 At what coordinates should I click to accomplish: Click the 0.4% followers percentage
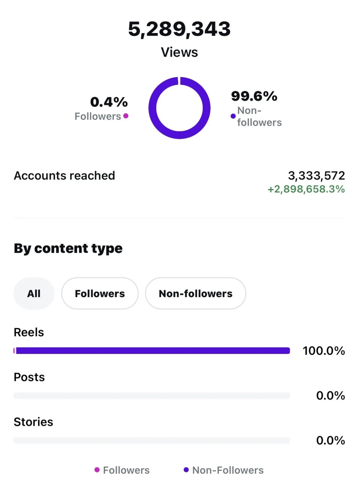click(109, 102)
